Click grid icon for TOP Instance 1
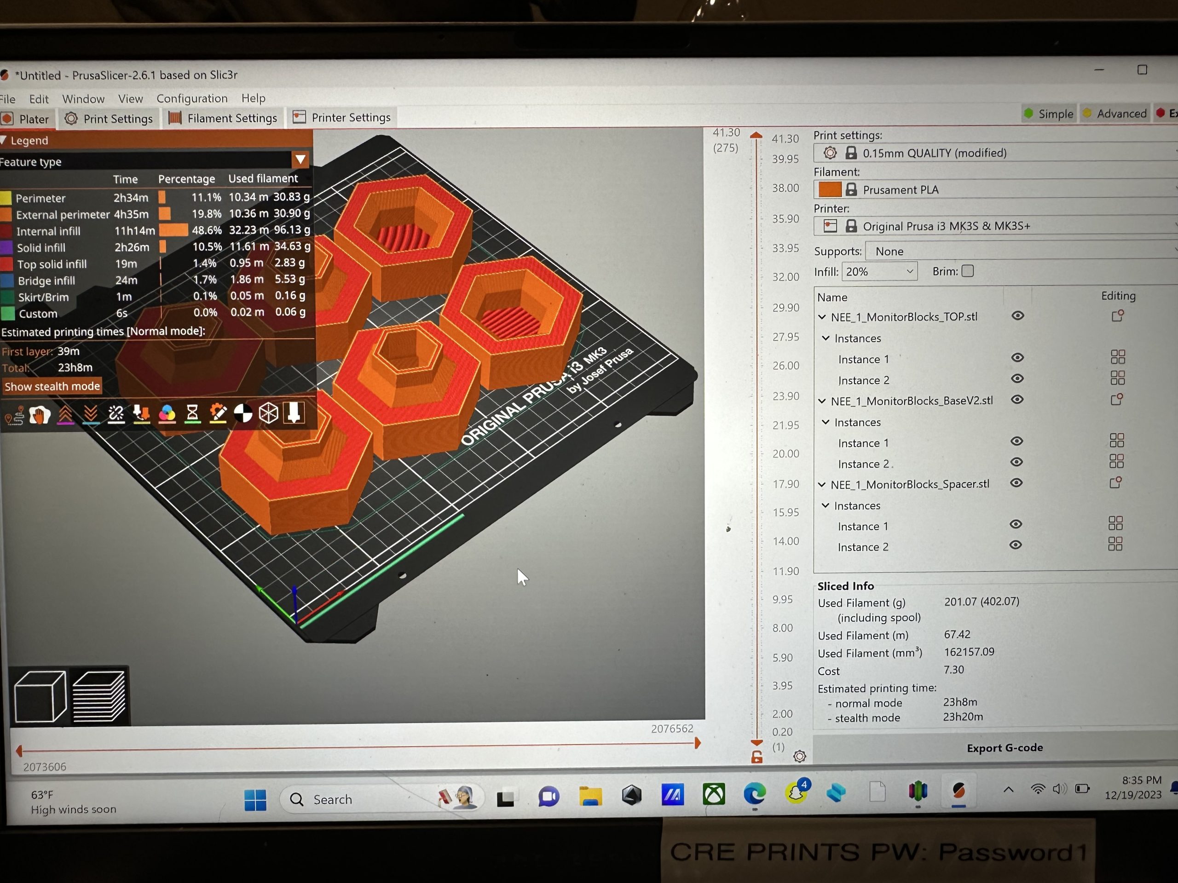Screen dimensions: 1178x883 click(x=1118, y=356)
